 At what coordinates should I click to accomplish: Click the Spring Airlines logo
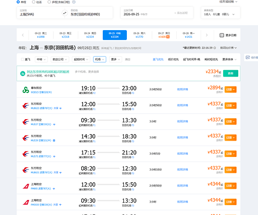pyautogui.click(x=26, y=90)
